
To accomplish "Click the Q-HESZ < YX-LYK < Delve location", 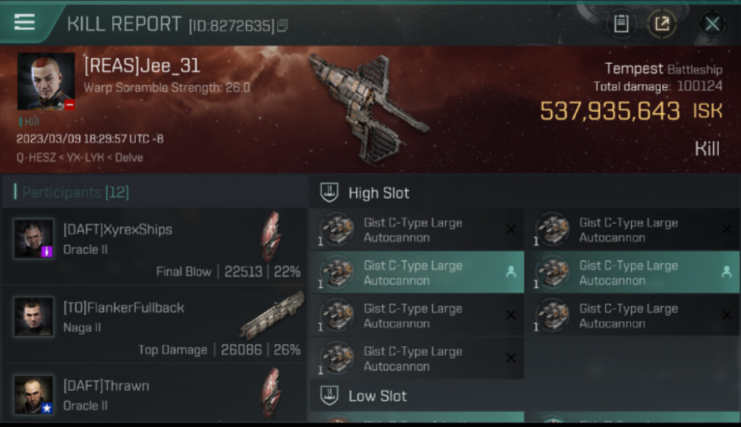I will click(80, 157).
